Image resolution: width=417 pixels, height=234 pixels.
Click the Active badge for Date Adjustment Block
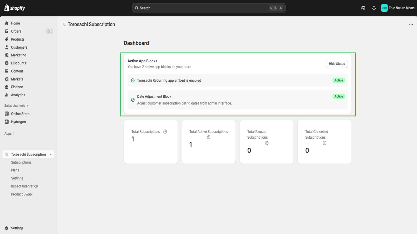339,96
